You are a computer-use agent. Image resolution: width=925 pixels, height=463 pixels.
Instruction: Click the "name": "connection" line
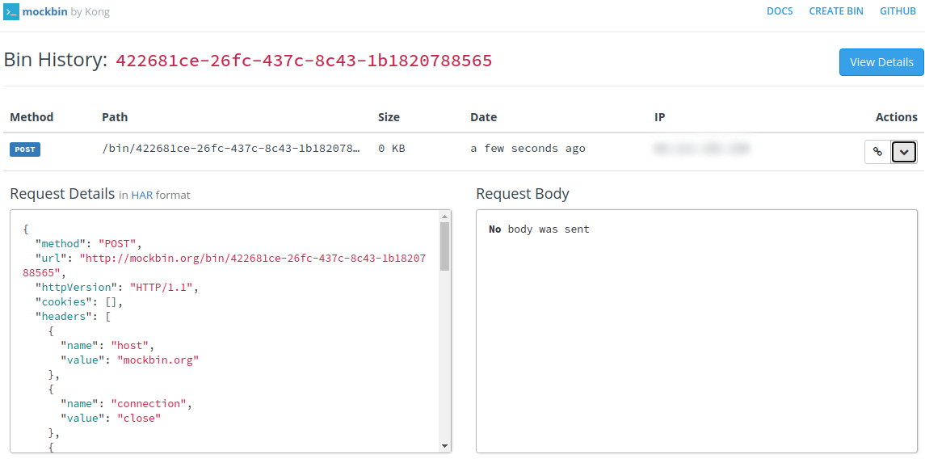pyautogui.click(x=127, y=404)
